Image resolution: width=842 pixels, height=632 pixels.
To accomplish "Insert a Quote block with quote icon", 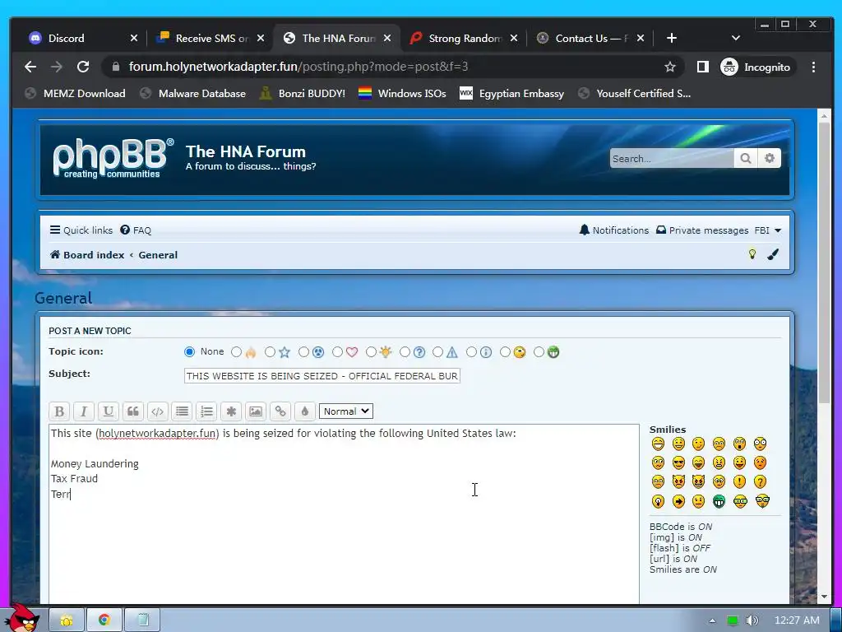I will pyautogui.click(x=132, y=411).
